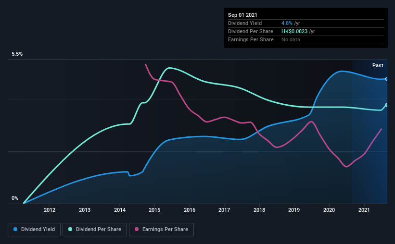Click the 4.8% dividend yield value in tooltip
Viewport: 395px width, 244px height.
click(x=287, y=23)
